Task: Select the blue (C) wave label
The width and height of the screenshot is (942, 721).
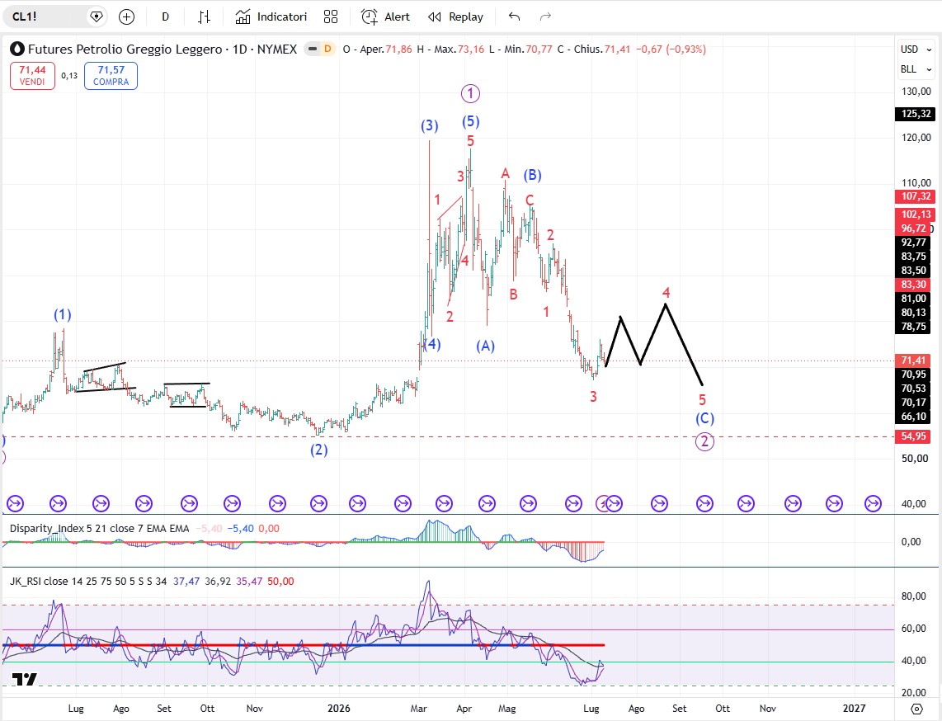Action: pyautogui.click(x=704, y=419)
